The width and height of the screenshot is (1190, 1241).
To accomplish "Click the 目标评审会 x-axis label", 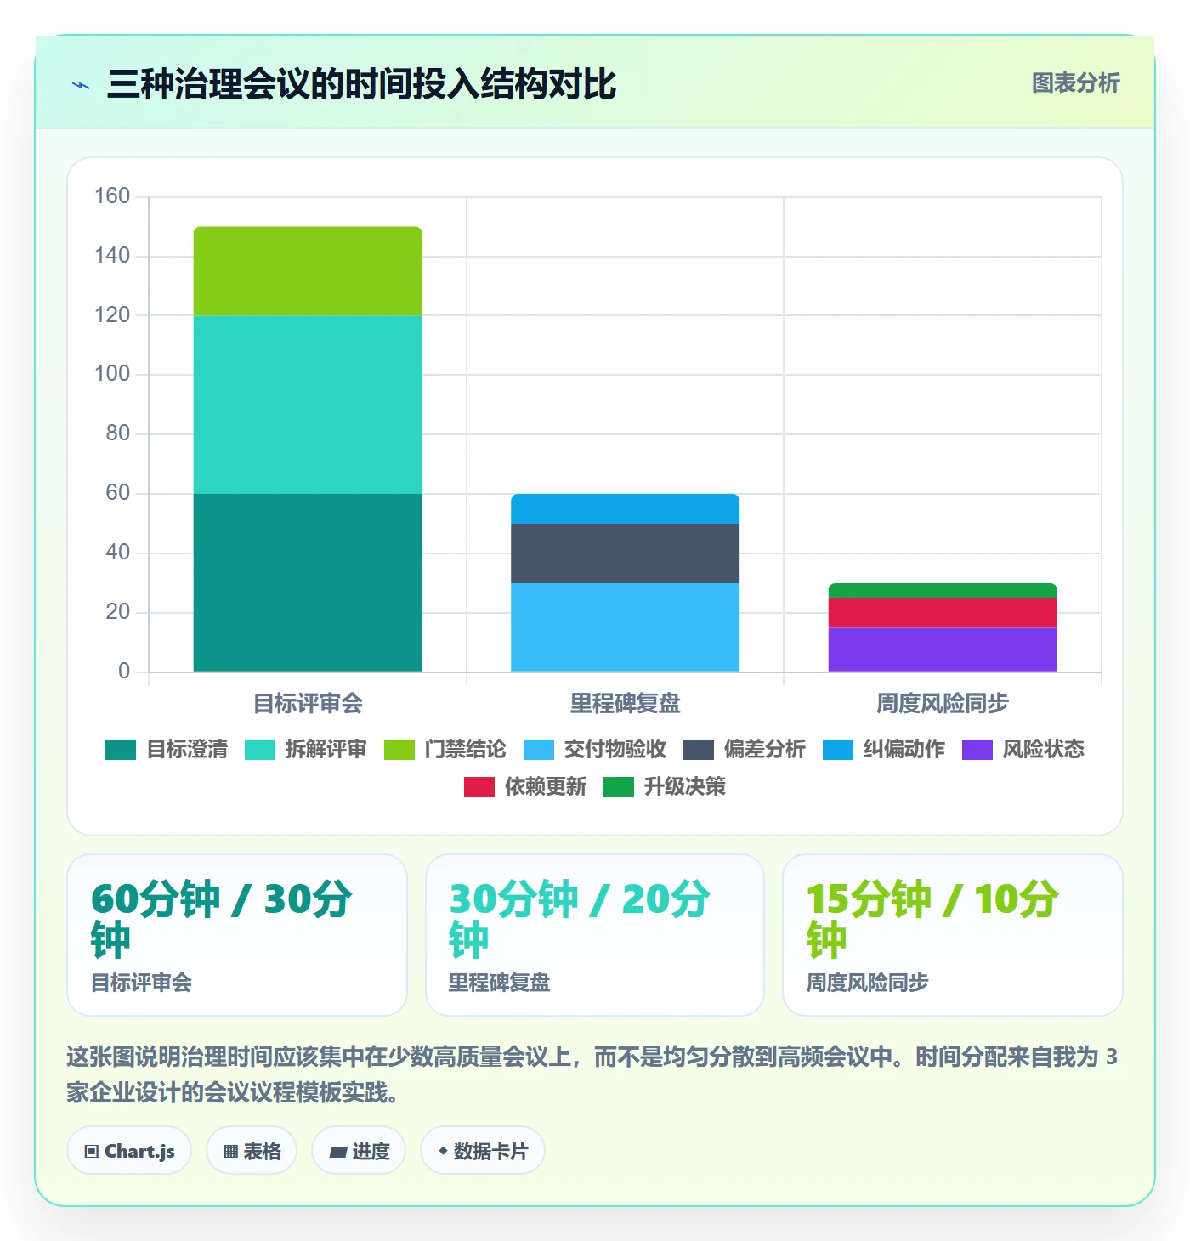I will [x=308, y=703].
